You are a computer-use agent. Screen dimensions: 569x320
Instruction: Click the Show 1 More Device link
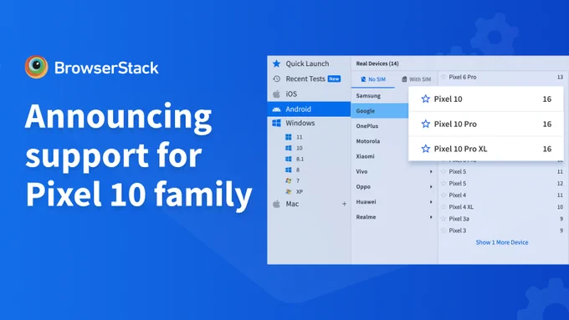(x=502, y=242)
